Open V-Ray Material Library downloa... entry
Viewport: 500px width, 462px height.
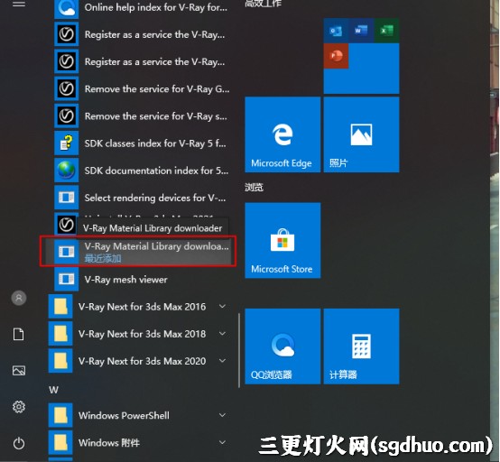138,252
